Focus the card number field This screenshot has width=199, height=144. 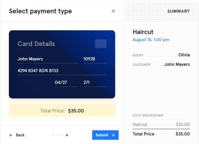(x=62, y=71)
